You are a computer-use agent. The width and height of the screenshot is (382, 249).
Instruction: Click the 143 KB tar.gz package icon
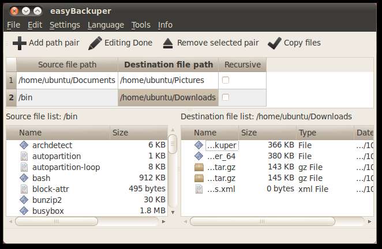click(x=199, y=167)
